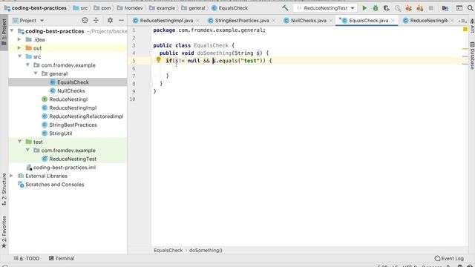Close the NullChecks.java tab
The height and width of the screenshot is (267, 475).
click(331, 21)
